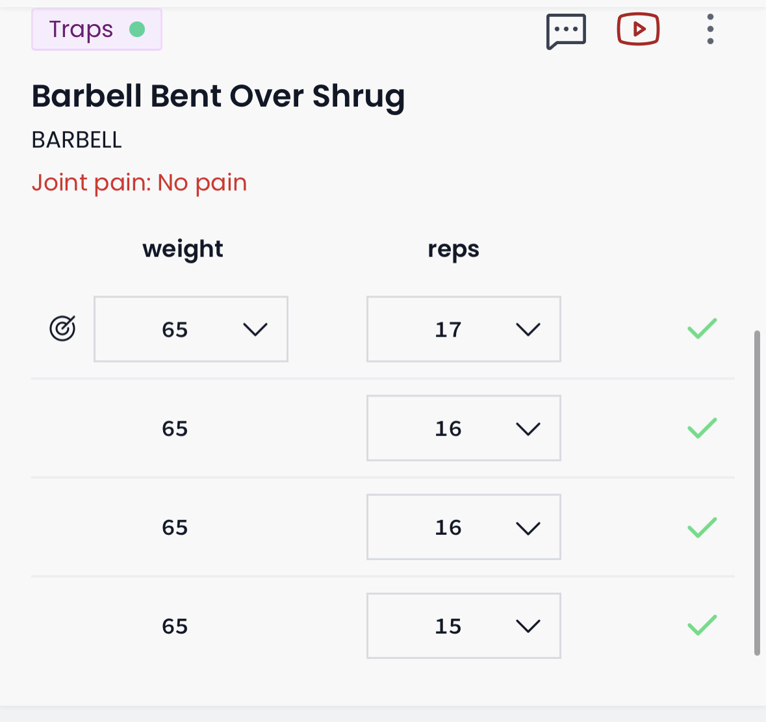Click the green dot on Traps tag
The image size is (766, 722).
137,29
